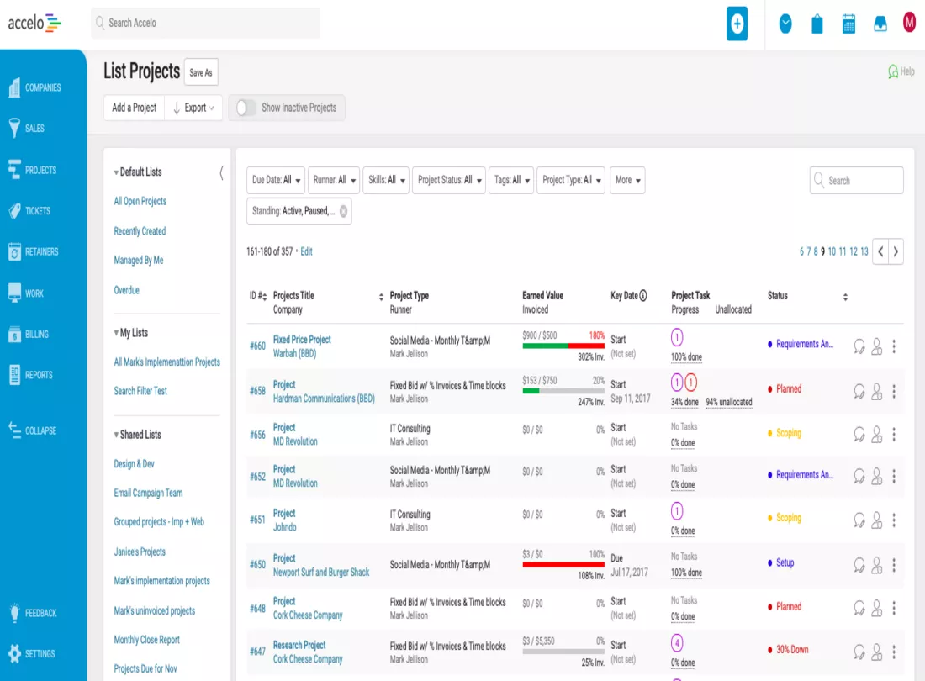Expand the Due Date filter dropdown

276,180
